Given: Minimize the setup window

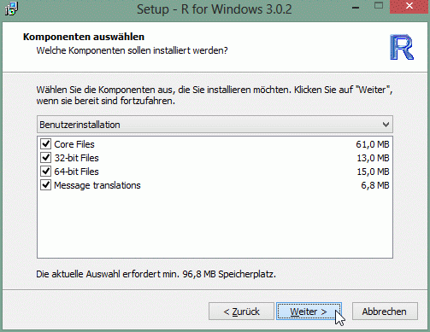Looking at the screenshot, I should (356, 8).
